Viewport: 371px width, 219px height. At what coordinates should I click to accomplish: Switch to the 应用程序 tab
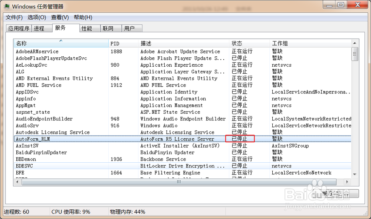[19, 29]
